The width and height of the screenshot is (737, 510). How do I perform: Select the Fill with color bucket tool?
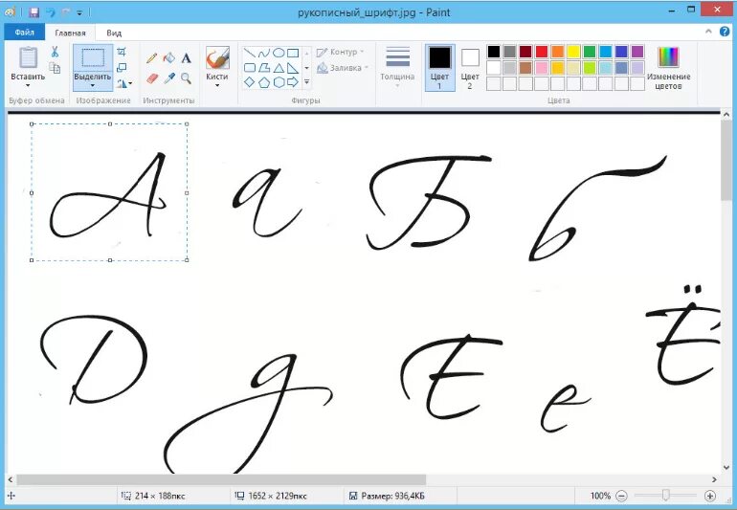168,57
